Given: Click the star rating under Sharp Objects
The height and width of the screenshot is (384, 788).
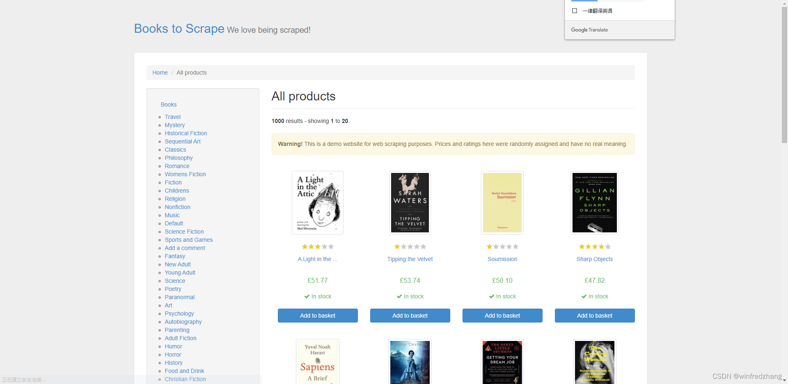Looking at the screenshot, I should click(595, 247).
